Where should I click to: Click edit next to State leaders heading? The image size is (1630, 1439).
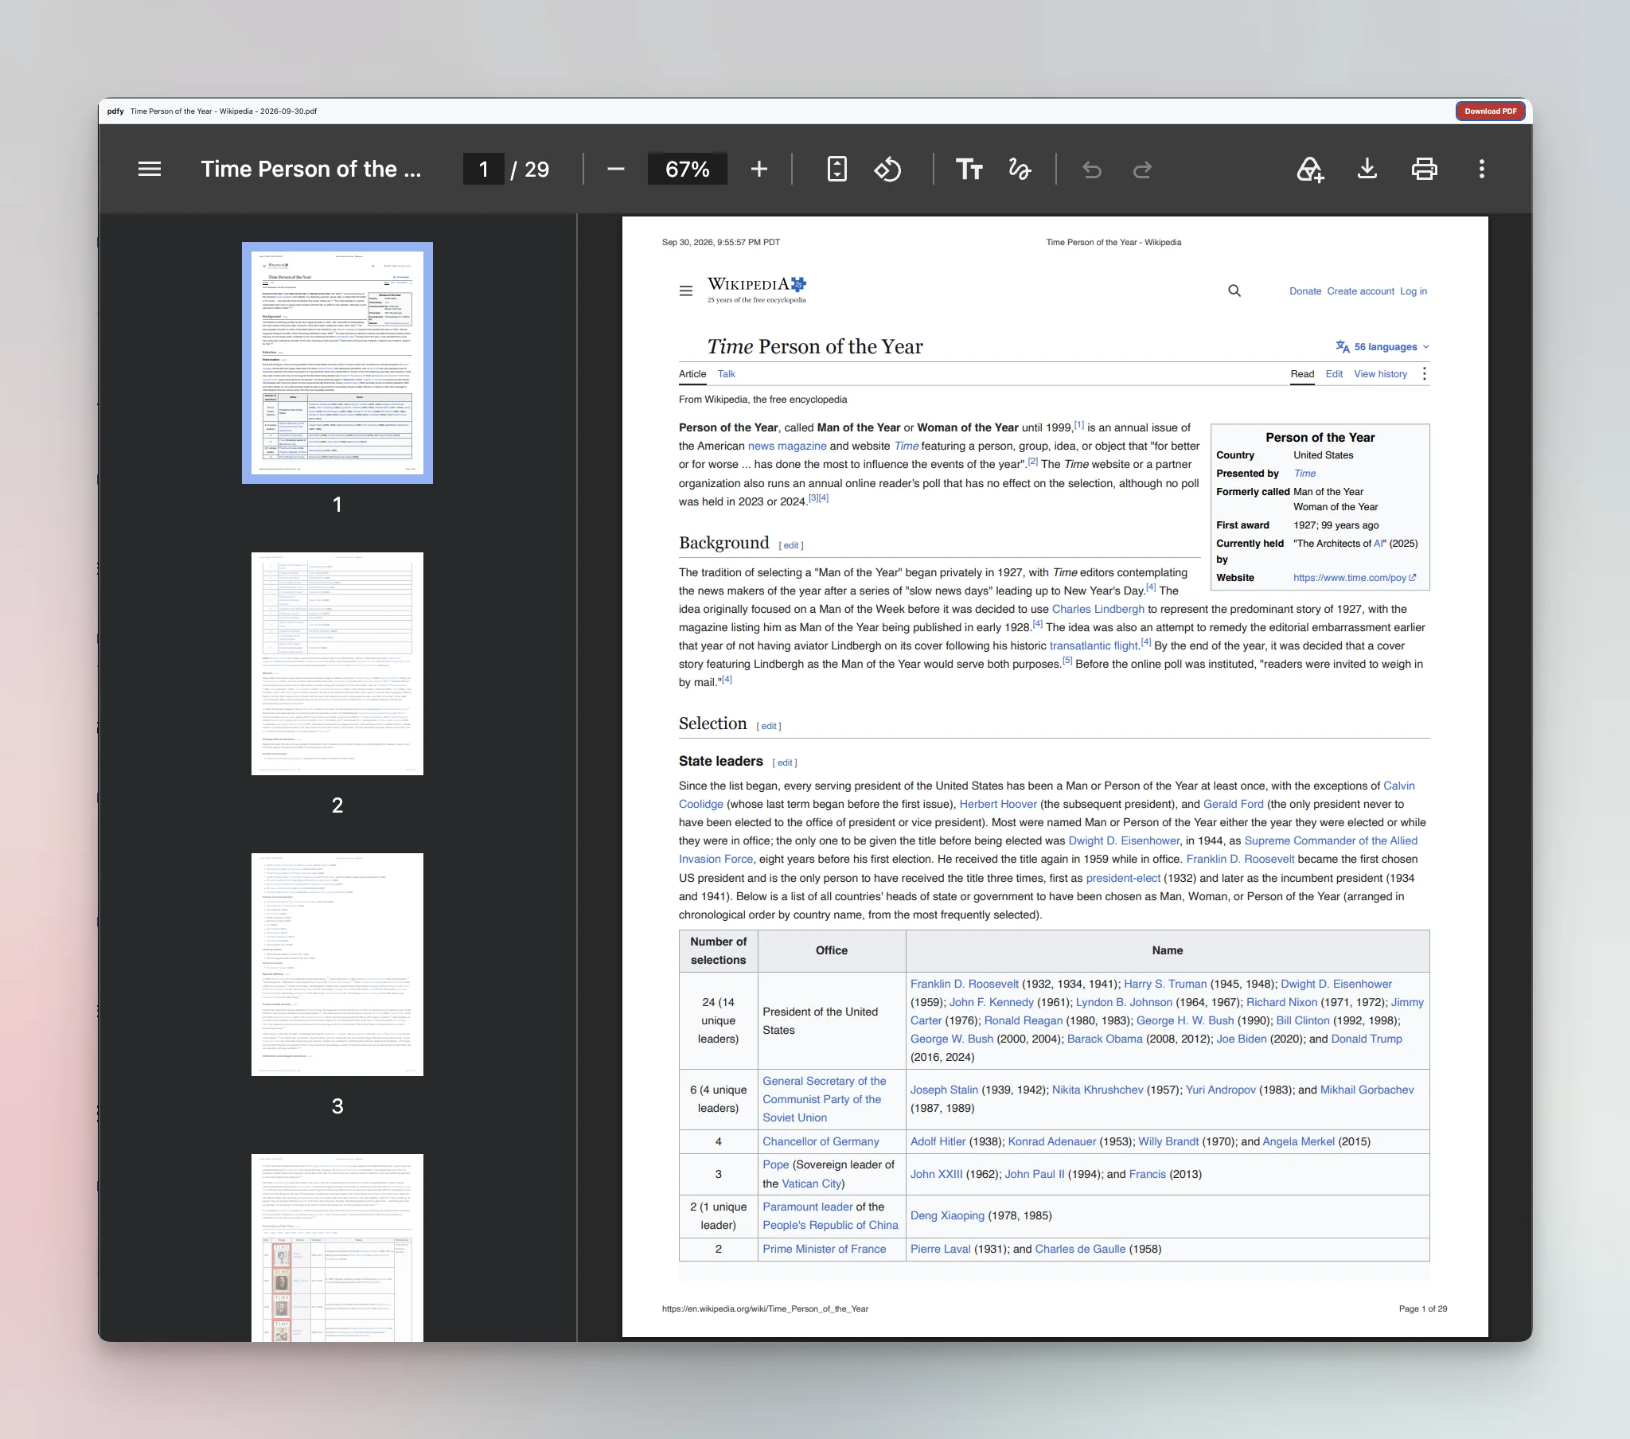pyautogui.click(x=785, y=763)
